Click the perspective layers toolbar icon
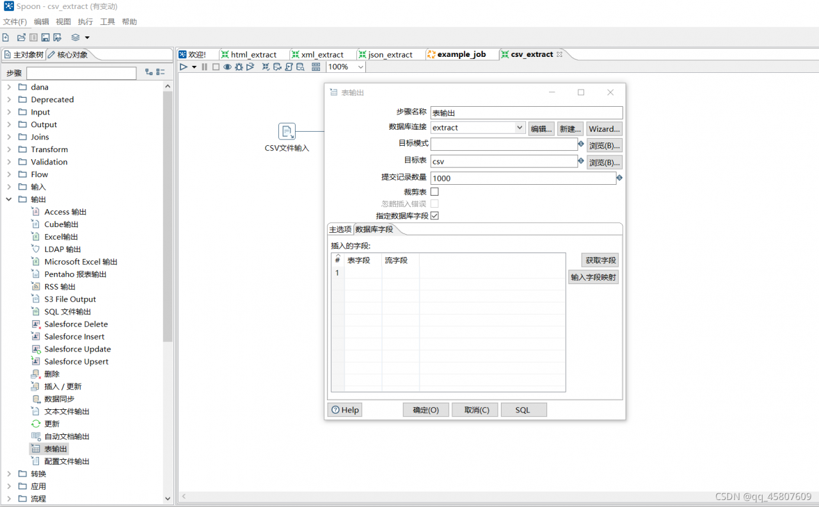This screenshot has height=507, width=819. 76,38
